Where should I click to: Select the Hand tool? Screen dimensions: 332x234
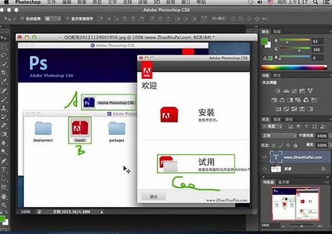tap(4, 196)
